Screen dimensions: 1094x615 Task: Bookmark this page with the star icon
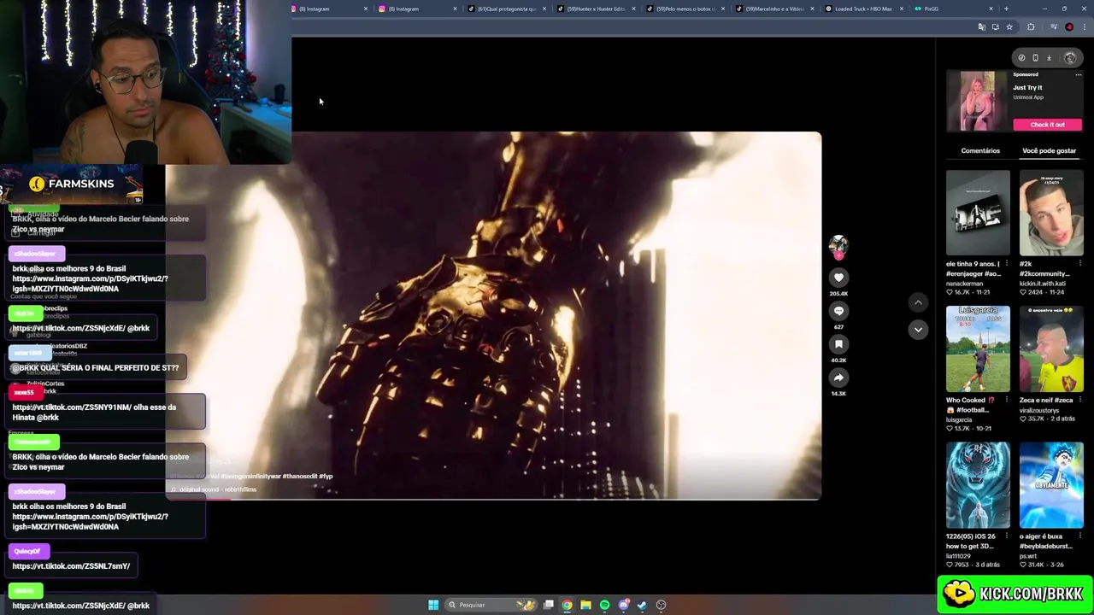tap(1009, 27)
